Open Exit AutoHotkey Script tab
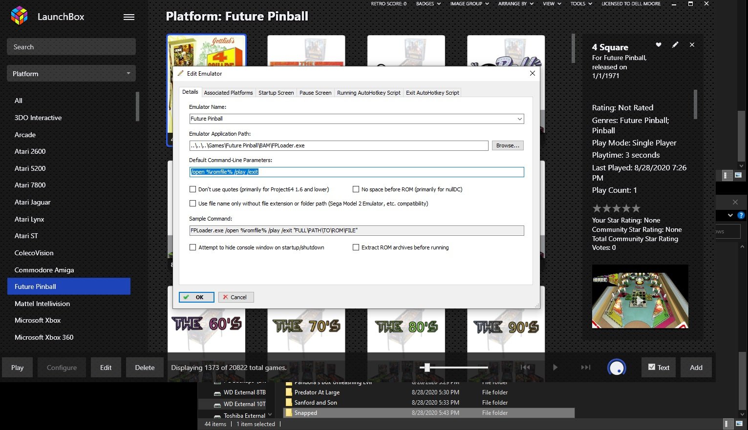 pos(432,93)
